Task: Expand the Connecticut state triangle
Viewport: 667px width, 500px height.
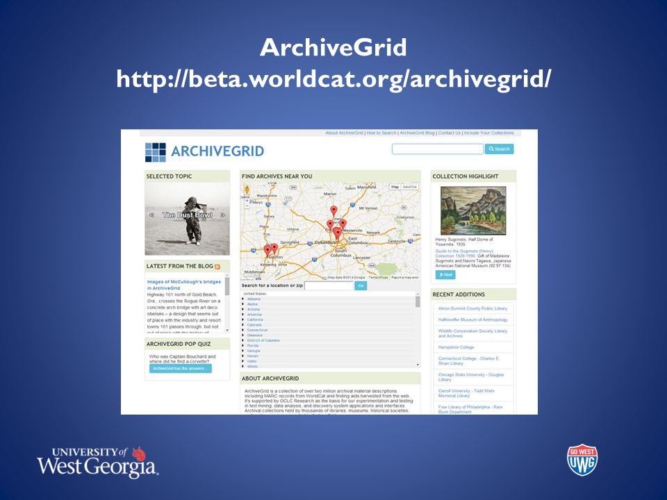Action: 243,330
